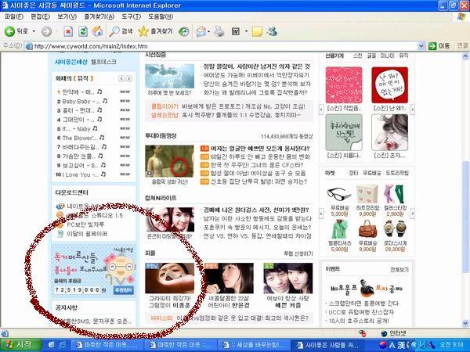Stop page loading with the red X icon

pos(68,31)
